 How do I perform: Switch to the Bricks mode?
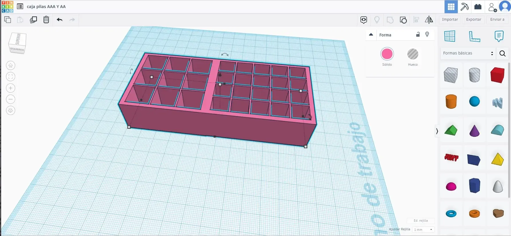tap(478, 7)
